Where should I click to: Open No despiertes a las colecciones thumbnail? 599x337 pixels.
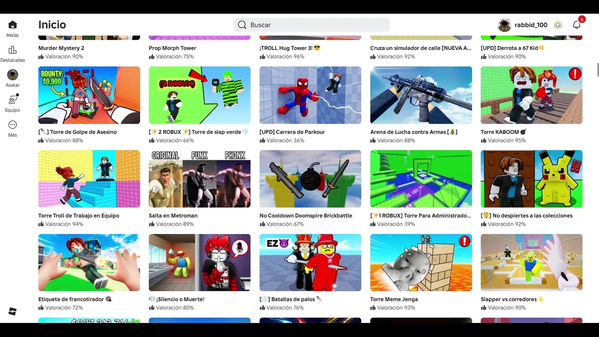(x=531, y=179)
